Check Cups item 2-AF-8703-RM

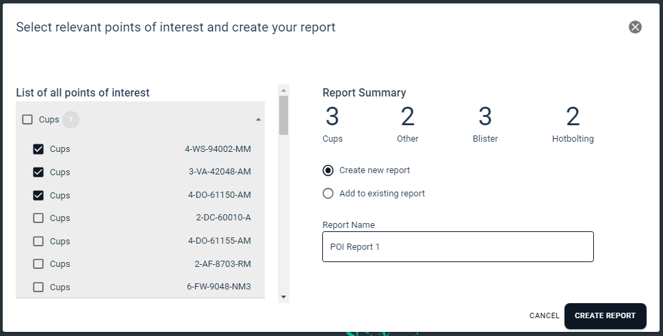point(38,264)
